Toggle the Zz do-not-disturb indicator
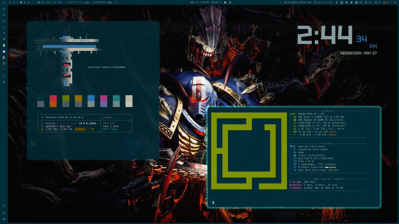399x224 pixels. click(230, 2)
